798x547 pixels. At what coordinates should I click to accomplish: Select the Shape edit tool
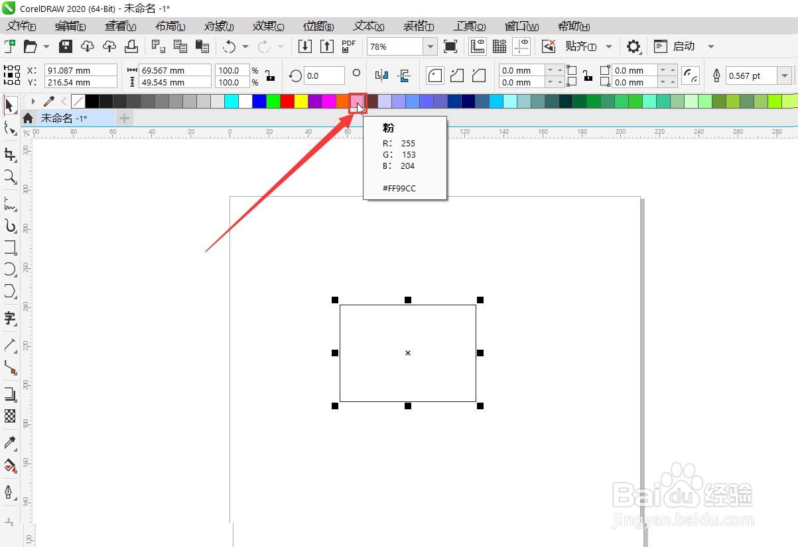pos(9,127)
